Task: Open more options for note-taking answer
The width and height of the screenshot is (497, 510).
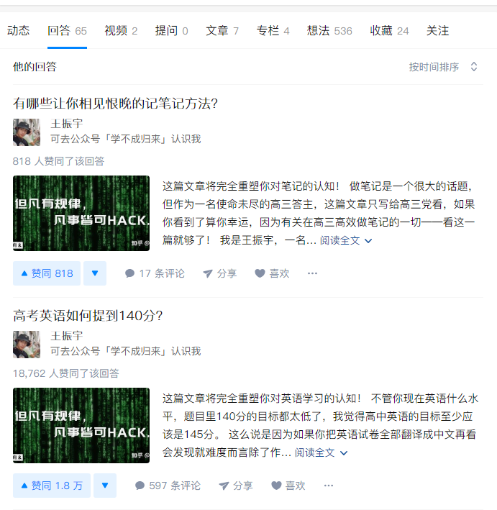Action: 312,273
